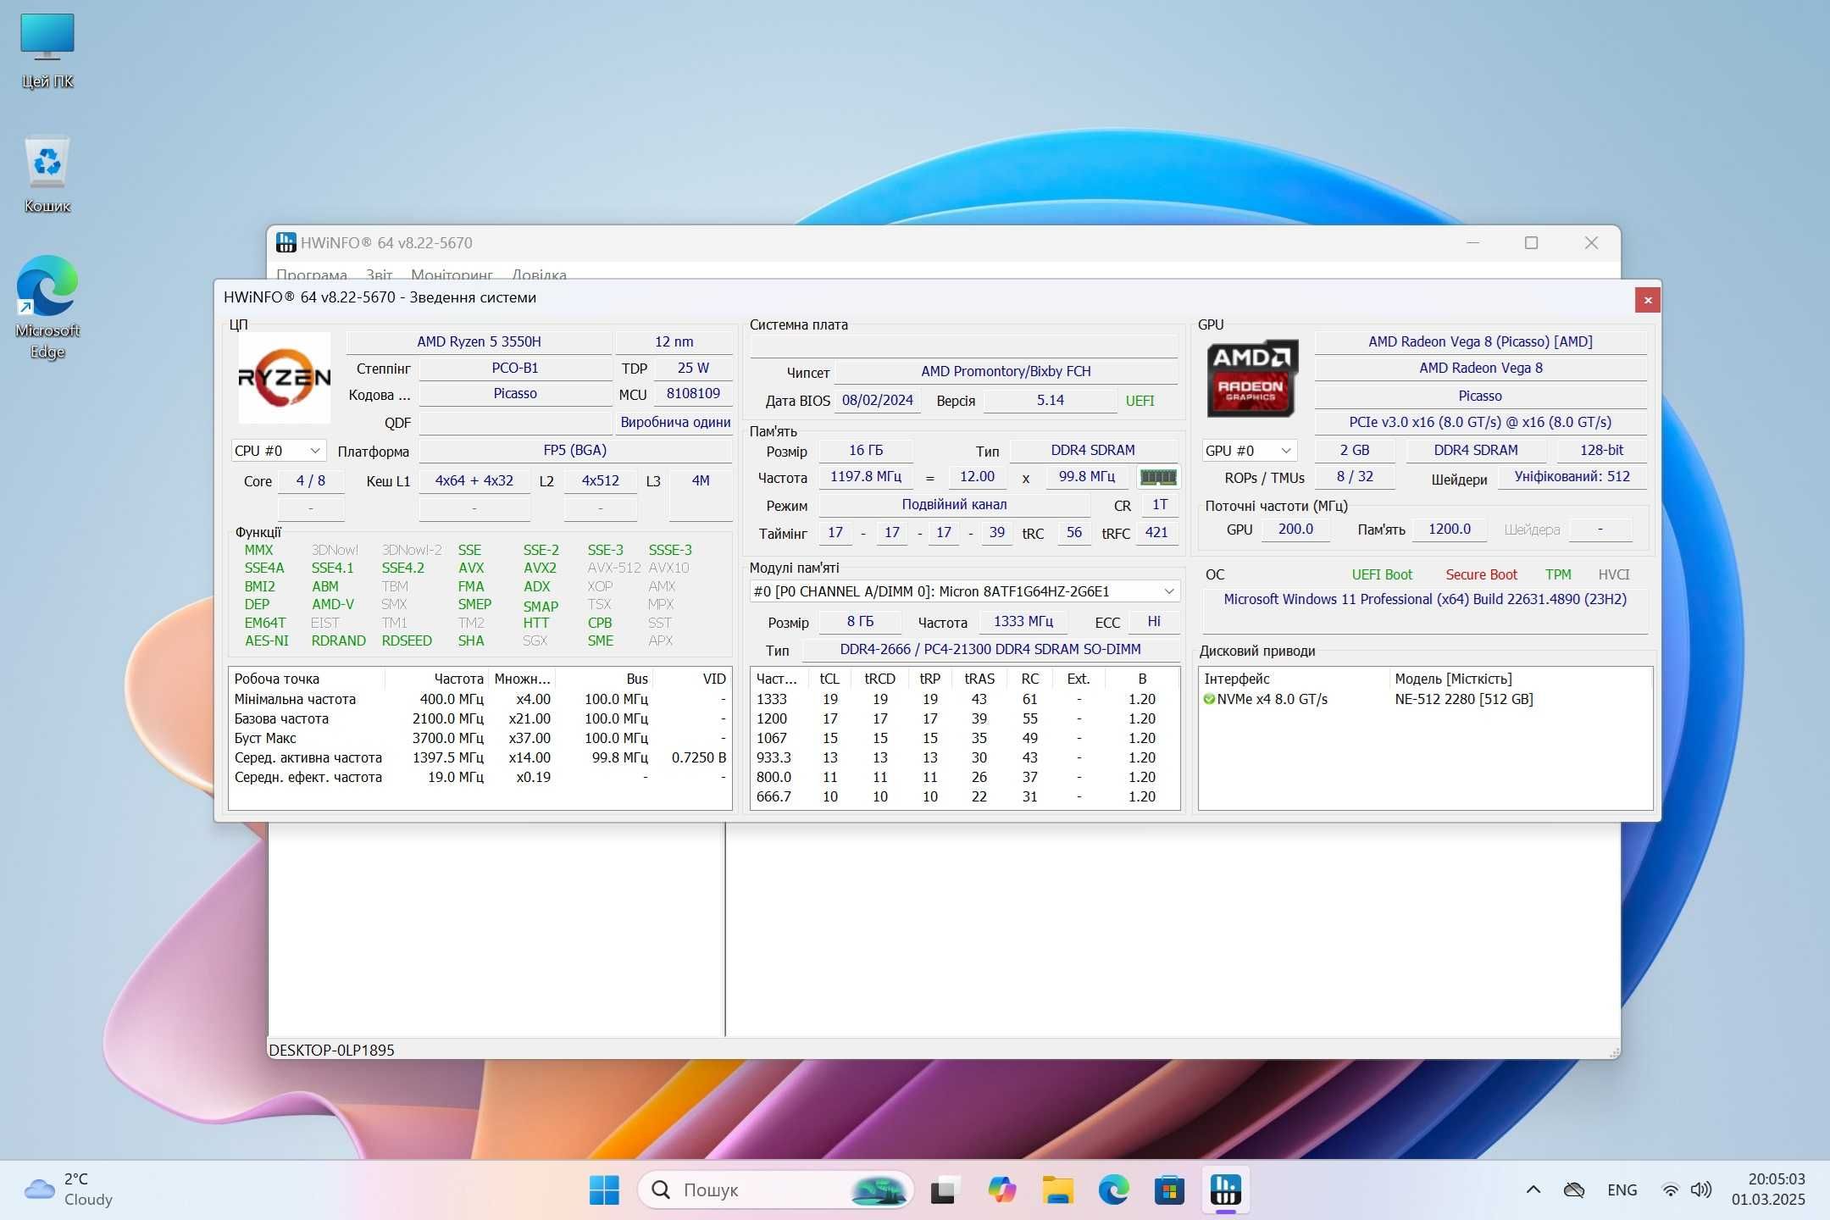Click the UEFI Boot status label
The image size is (1830, 1220).
point(1382,574)
